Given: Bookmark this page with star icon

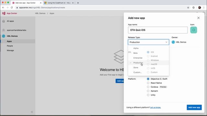Looking at the screenshot, I should click(x=188, y=8).
